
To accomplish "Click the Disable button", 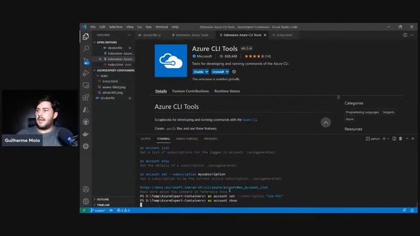I will (x=198, y=71).
